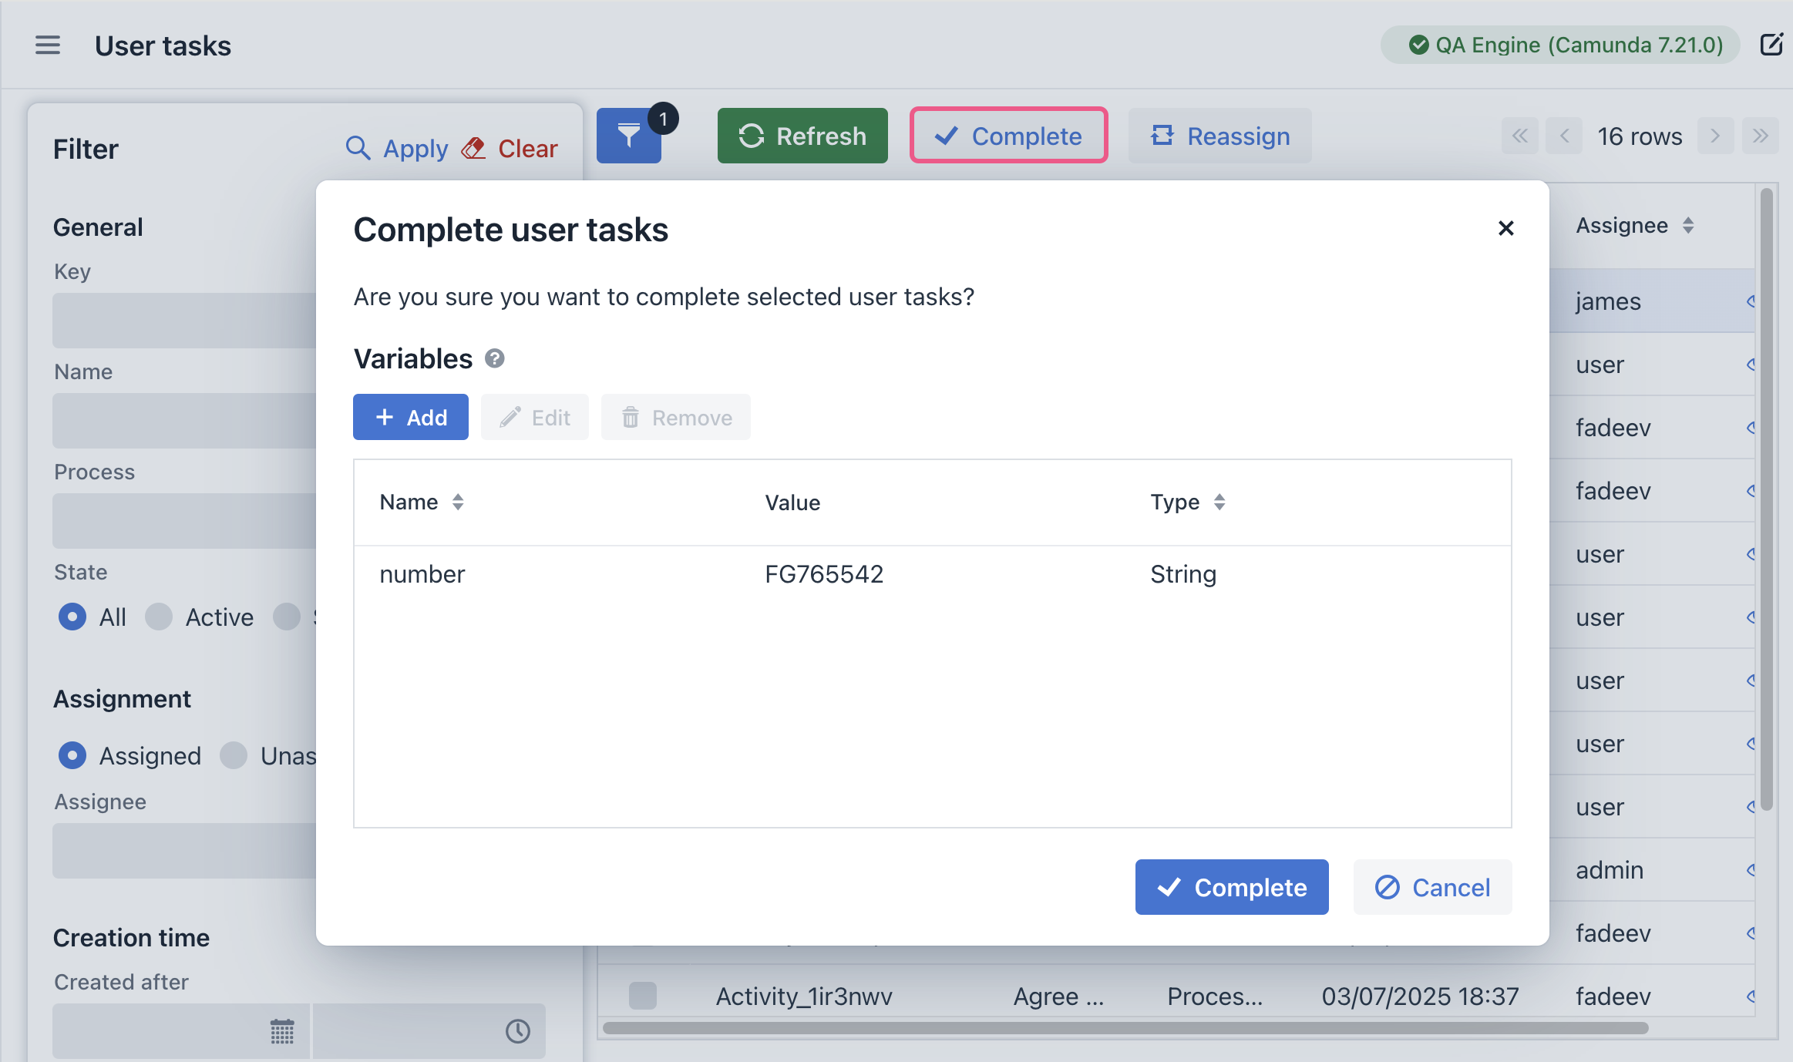Open the Created after calendar picker

pos(282,1031)
